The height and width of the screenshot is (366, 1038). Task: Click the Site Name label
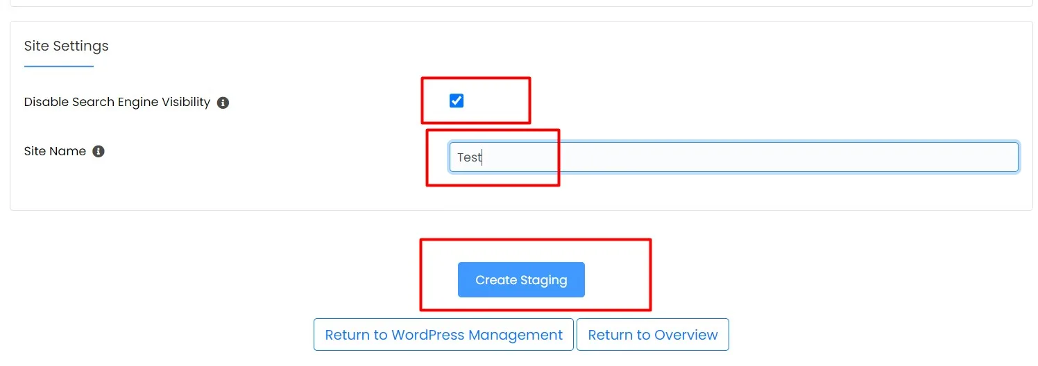coord(55,151)
